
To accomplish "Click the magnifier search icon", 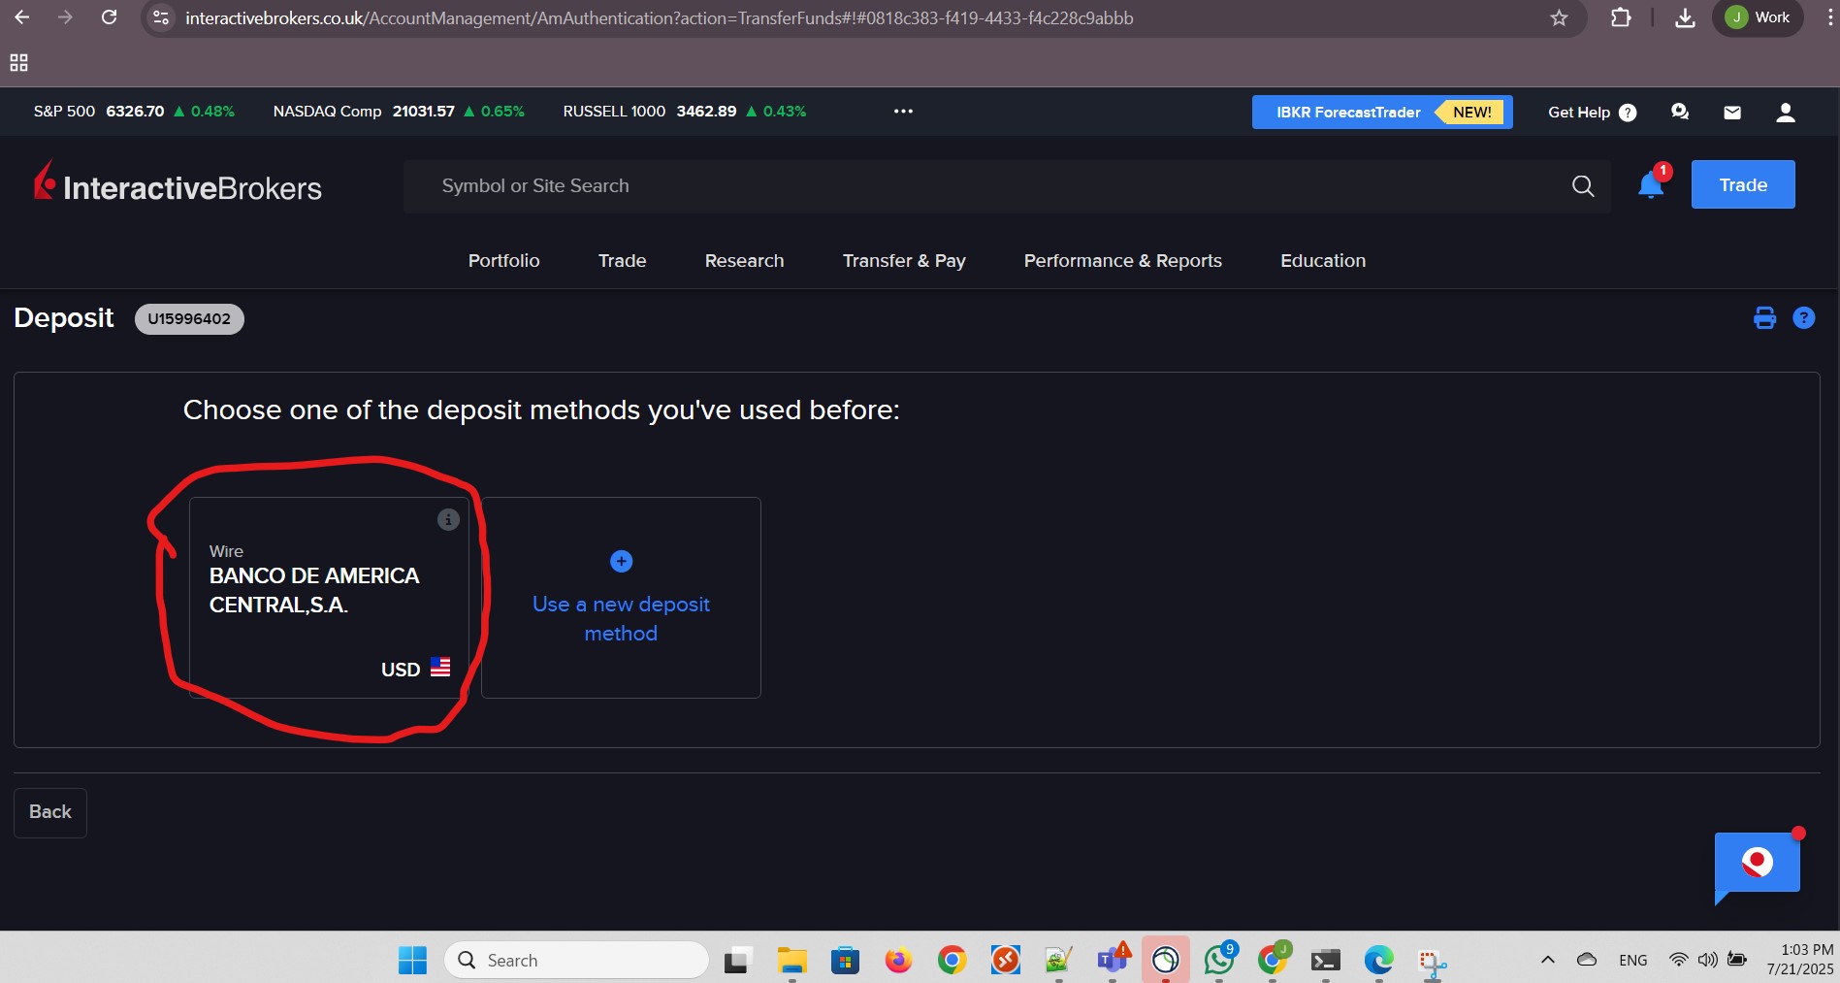I will point(1583,186).
